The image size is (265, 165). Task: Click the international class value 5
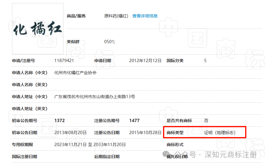click(x=205, y=61)
